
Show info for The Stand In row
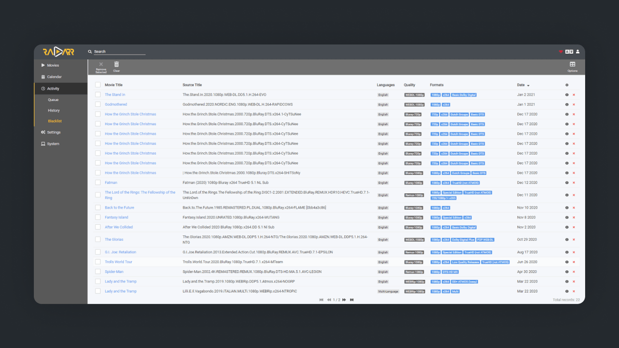click(x=567, y=95)
